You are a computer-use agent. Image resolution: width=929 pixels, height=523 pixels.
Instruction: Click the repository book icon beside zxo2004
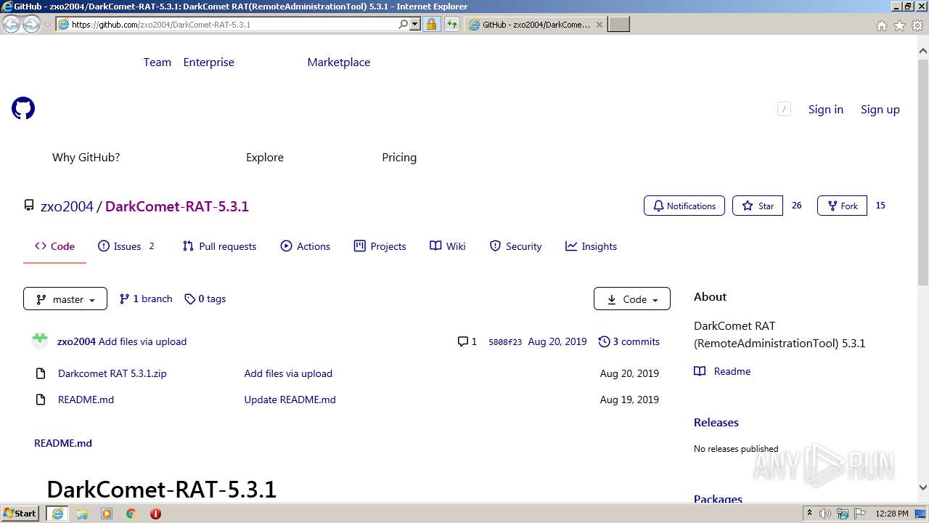click(29, 206)
